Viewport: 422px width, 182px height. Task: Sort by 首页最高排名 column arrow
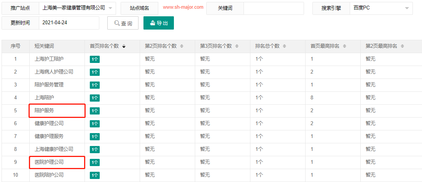coord(344,46)
